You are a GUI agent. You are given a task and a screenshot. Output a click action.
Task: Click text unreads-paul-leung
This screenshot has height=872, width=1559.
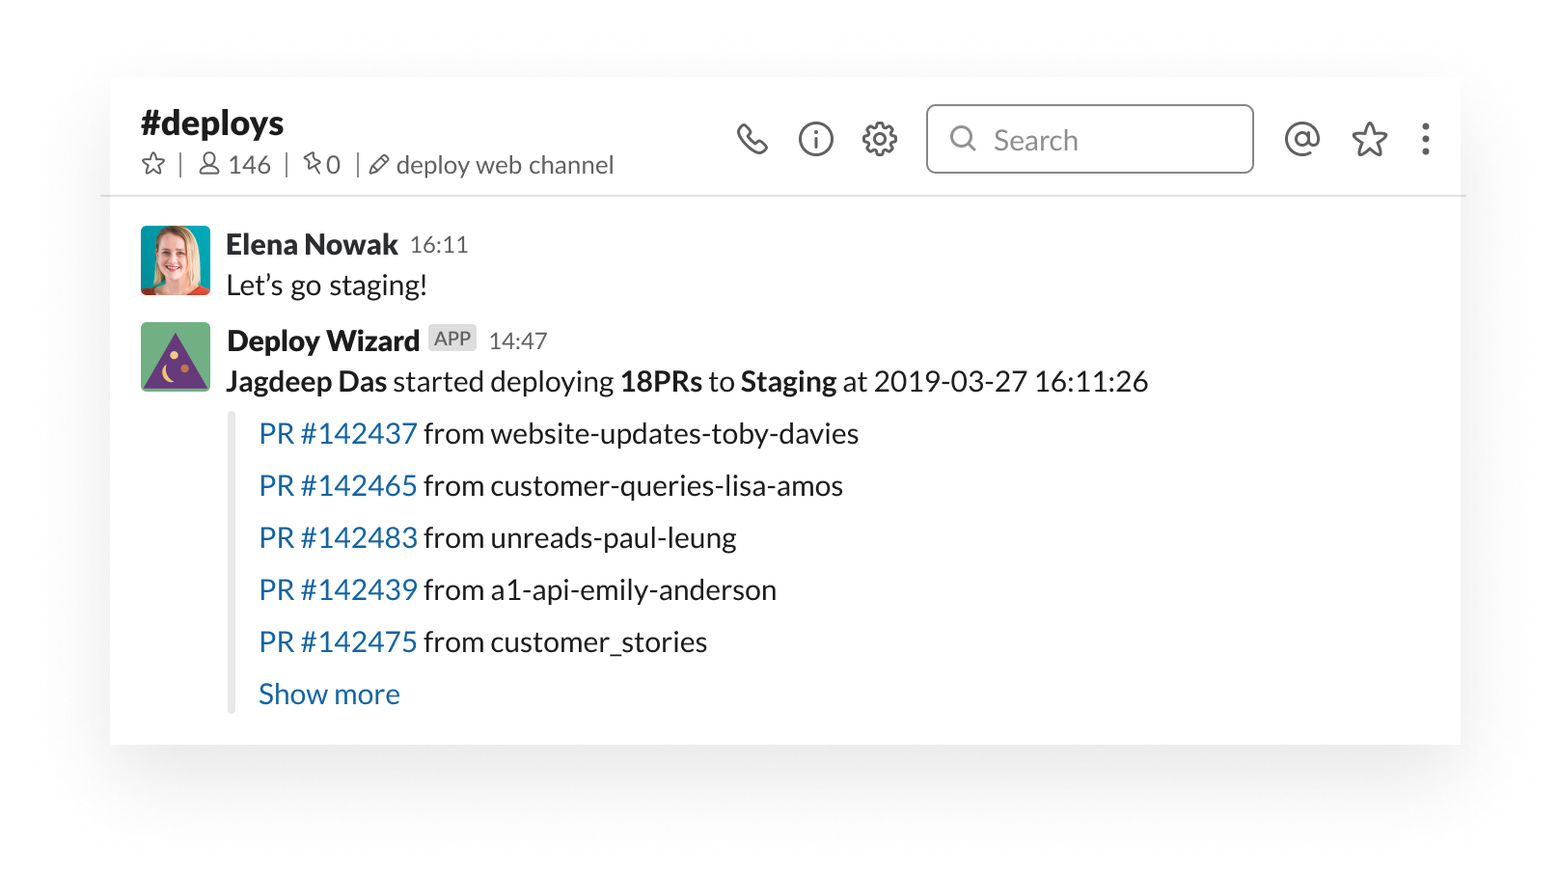coord(614,538)
